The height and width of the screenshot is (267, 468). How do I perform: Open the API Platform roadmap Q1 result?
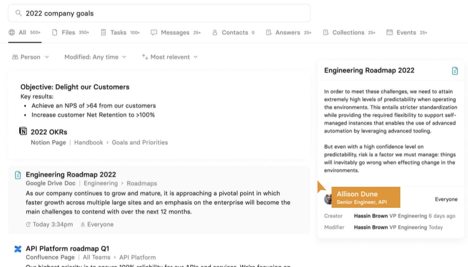click(x=67, y=249)
